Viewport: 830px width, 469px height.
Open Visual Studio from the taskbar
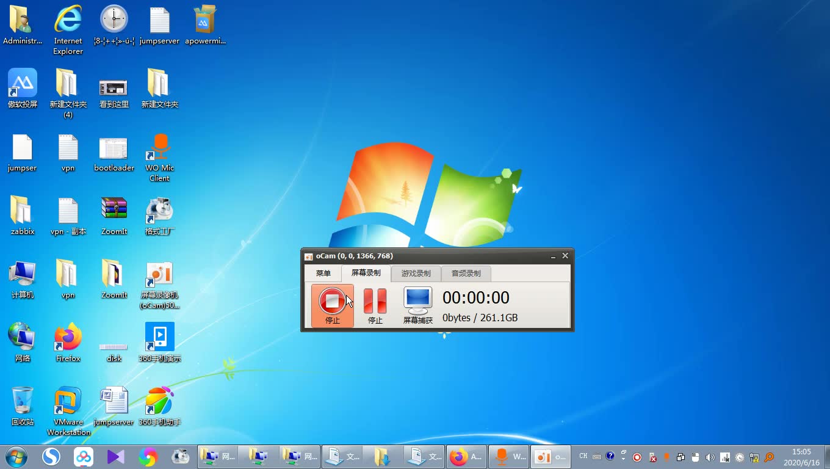click(x=115, y=456)
